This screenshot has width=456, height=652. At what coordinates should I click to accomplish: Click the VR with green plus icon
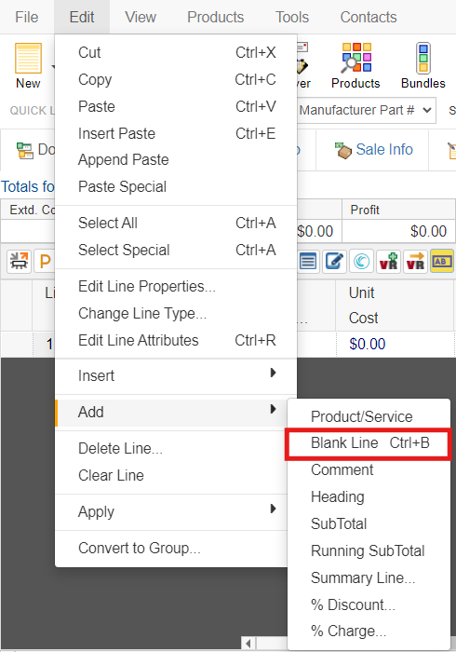(388, 262)
